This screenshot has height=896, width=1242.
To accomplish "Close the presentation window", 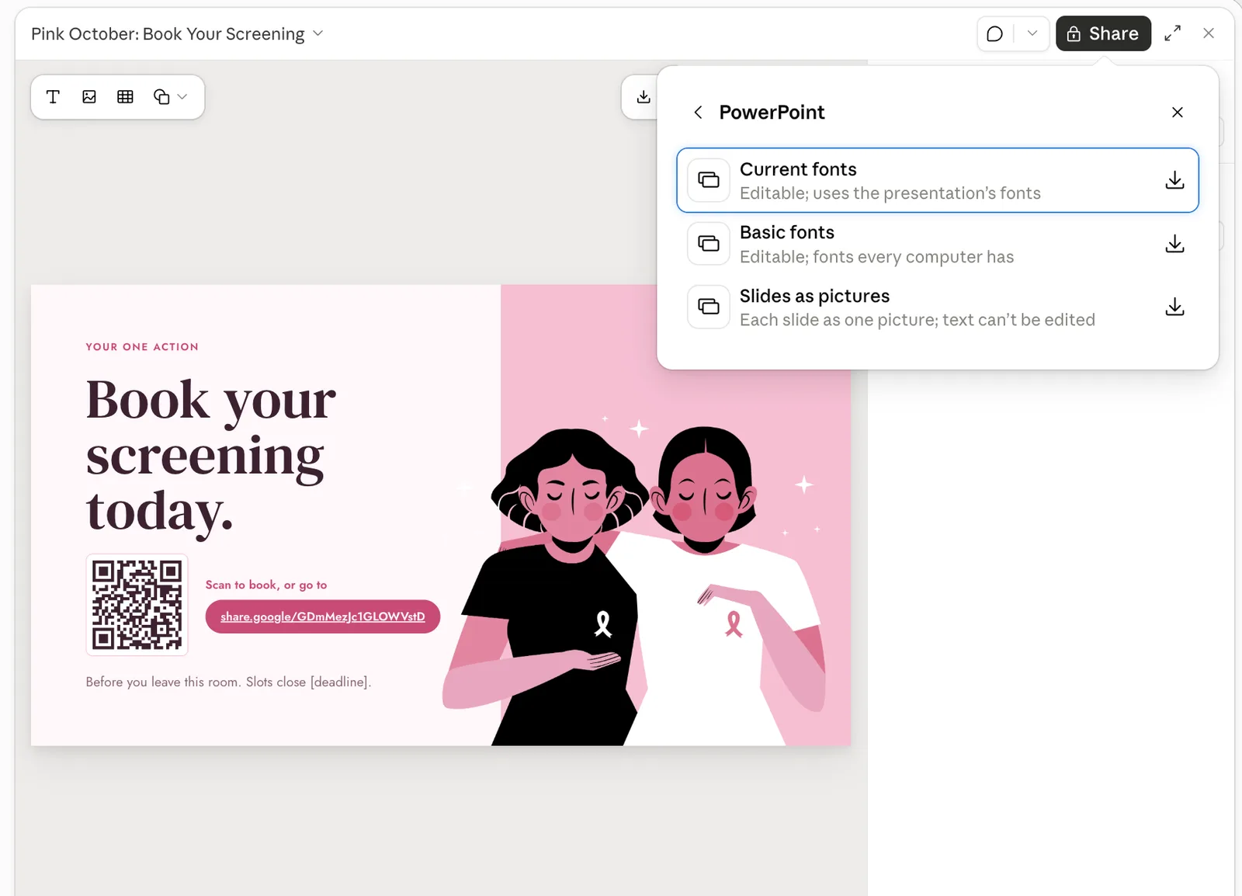I will [1209, 33].
